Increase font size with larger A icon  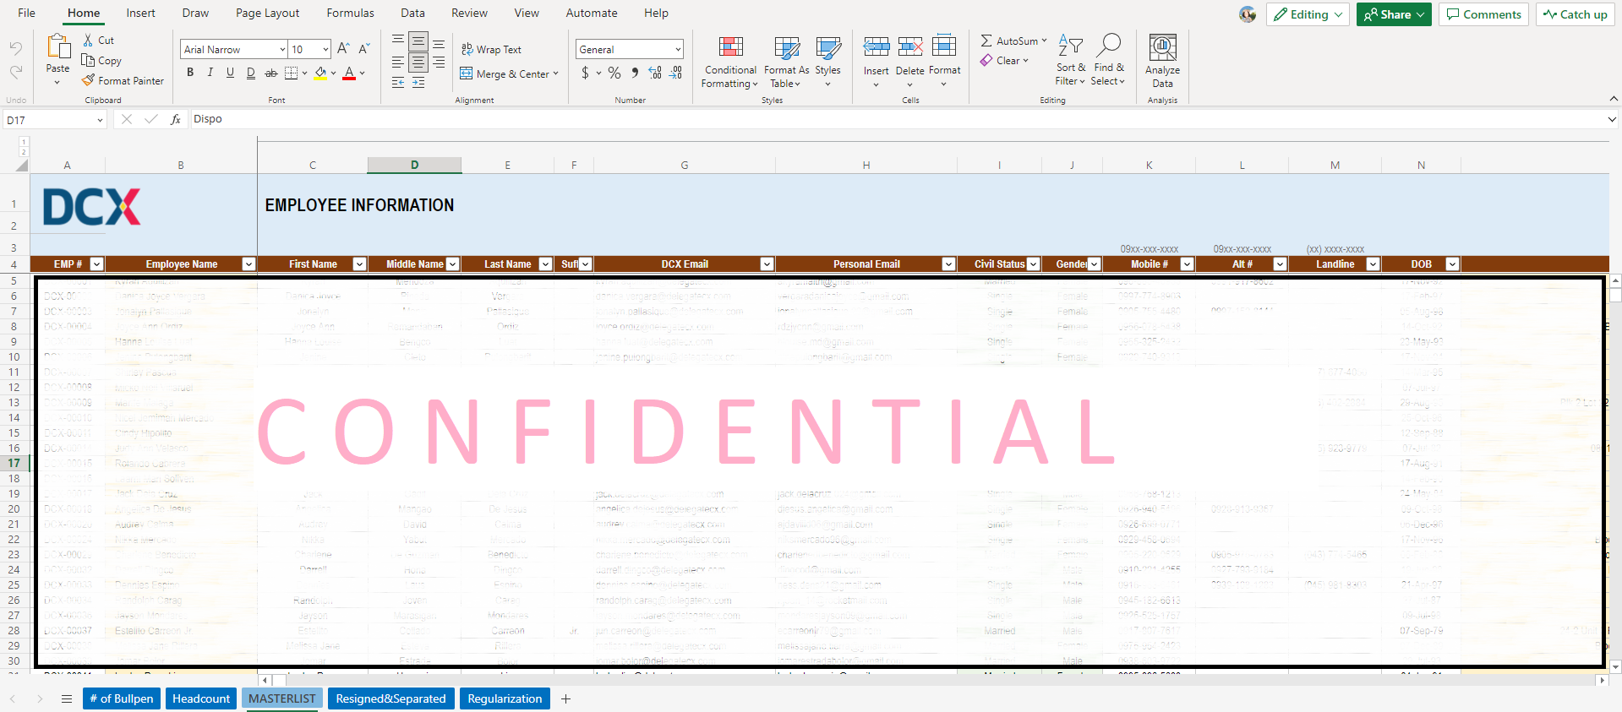(x=343, y=49)
